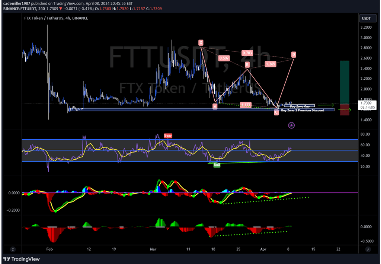
Task: Select the A harmonic pattern point label
Action: pyautogui.click(x=215, y=106)
